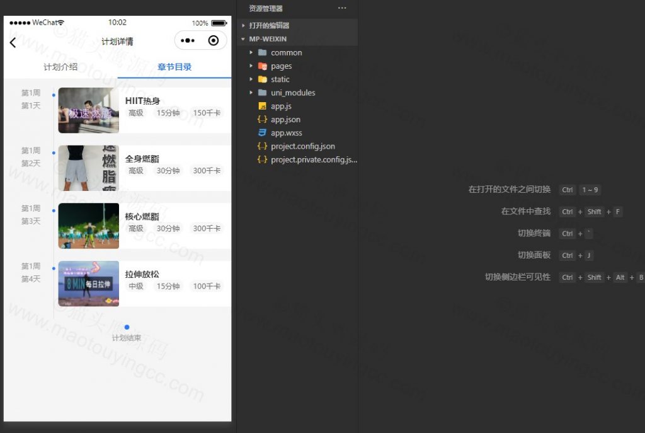Open the explorer panel ellipsis options
Image resolution: width=645 pixels, height=433 pixels.
pyautogui.click(x=342, y=8)
